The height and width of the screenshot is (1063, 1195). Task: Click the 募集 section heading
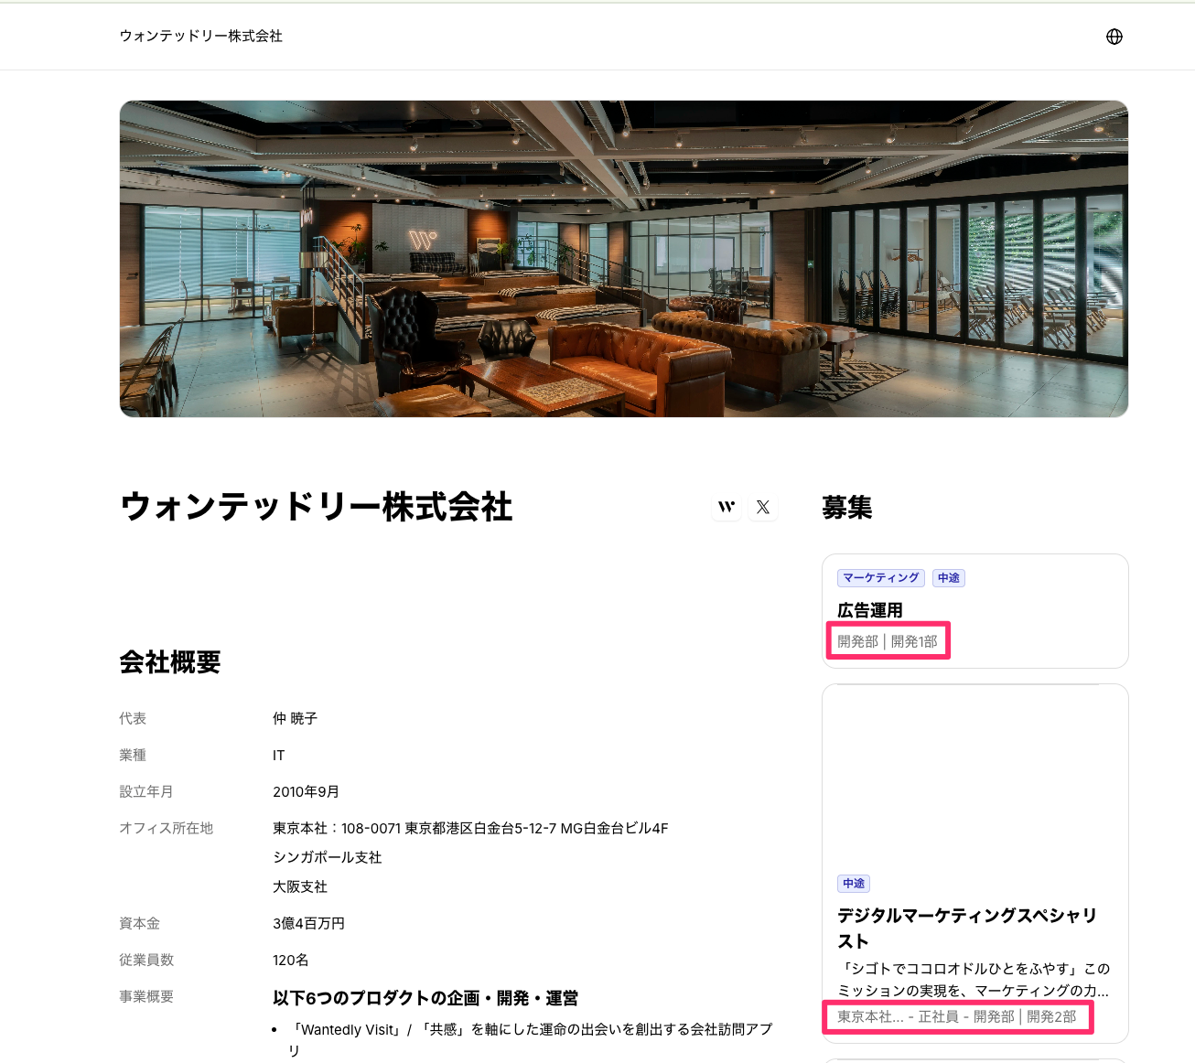(846, 508)
